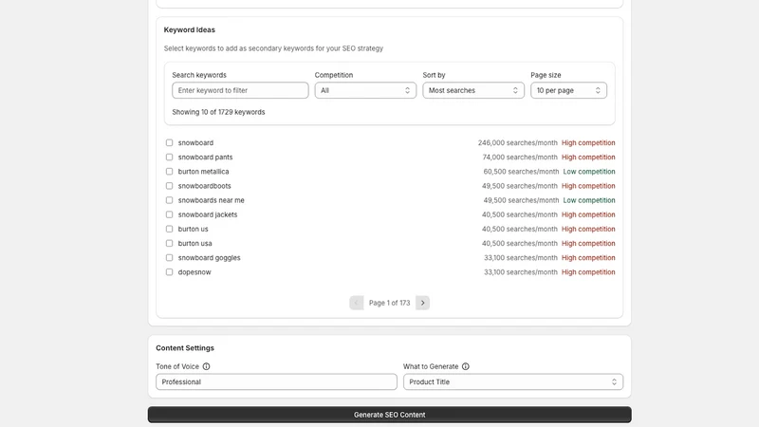Image resolution: width=759 pixels, height=427 pixels.
Task: Open the Page size dropdown
Action: point(568,90)
